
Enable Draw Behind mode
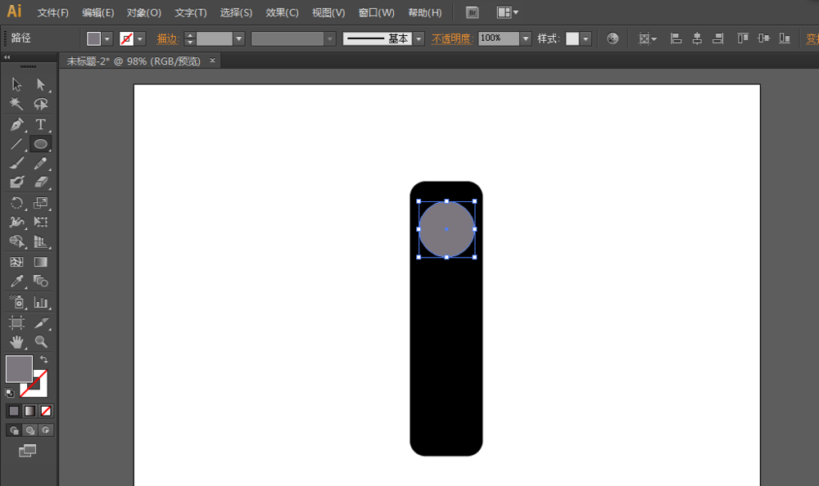(29, 430)
